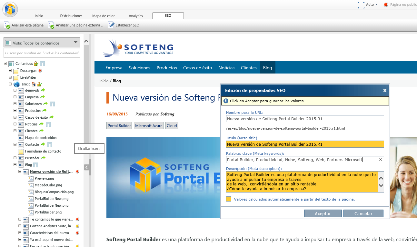Image resolution: width=417 pixels, height=247 pixels.
Task: Click the Portal Builder logo icon
Action: pos(10,9)
